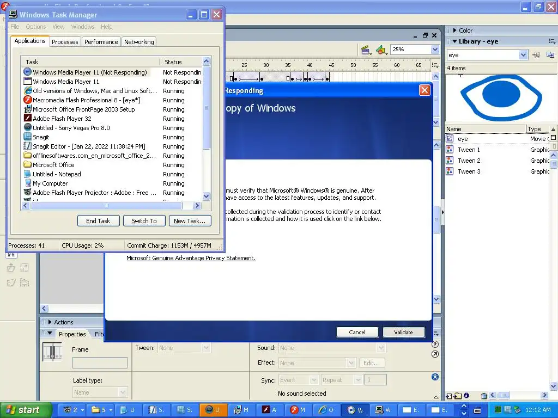Collapse the Library - eye panel
The width and height of the screenshot is (558, 418).
tap(454, 41)
